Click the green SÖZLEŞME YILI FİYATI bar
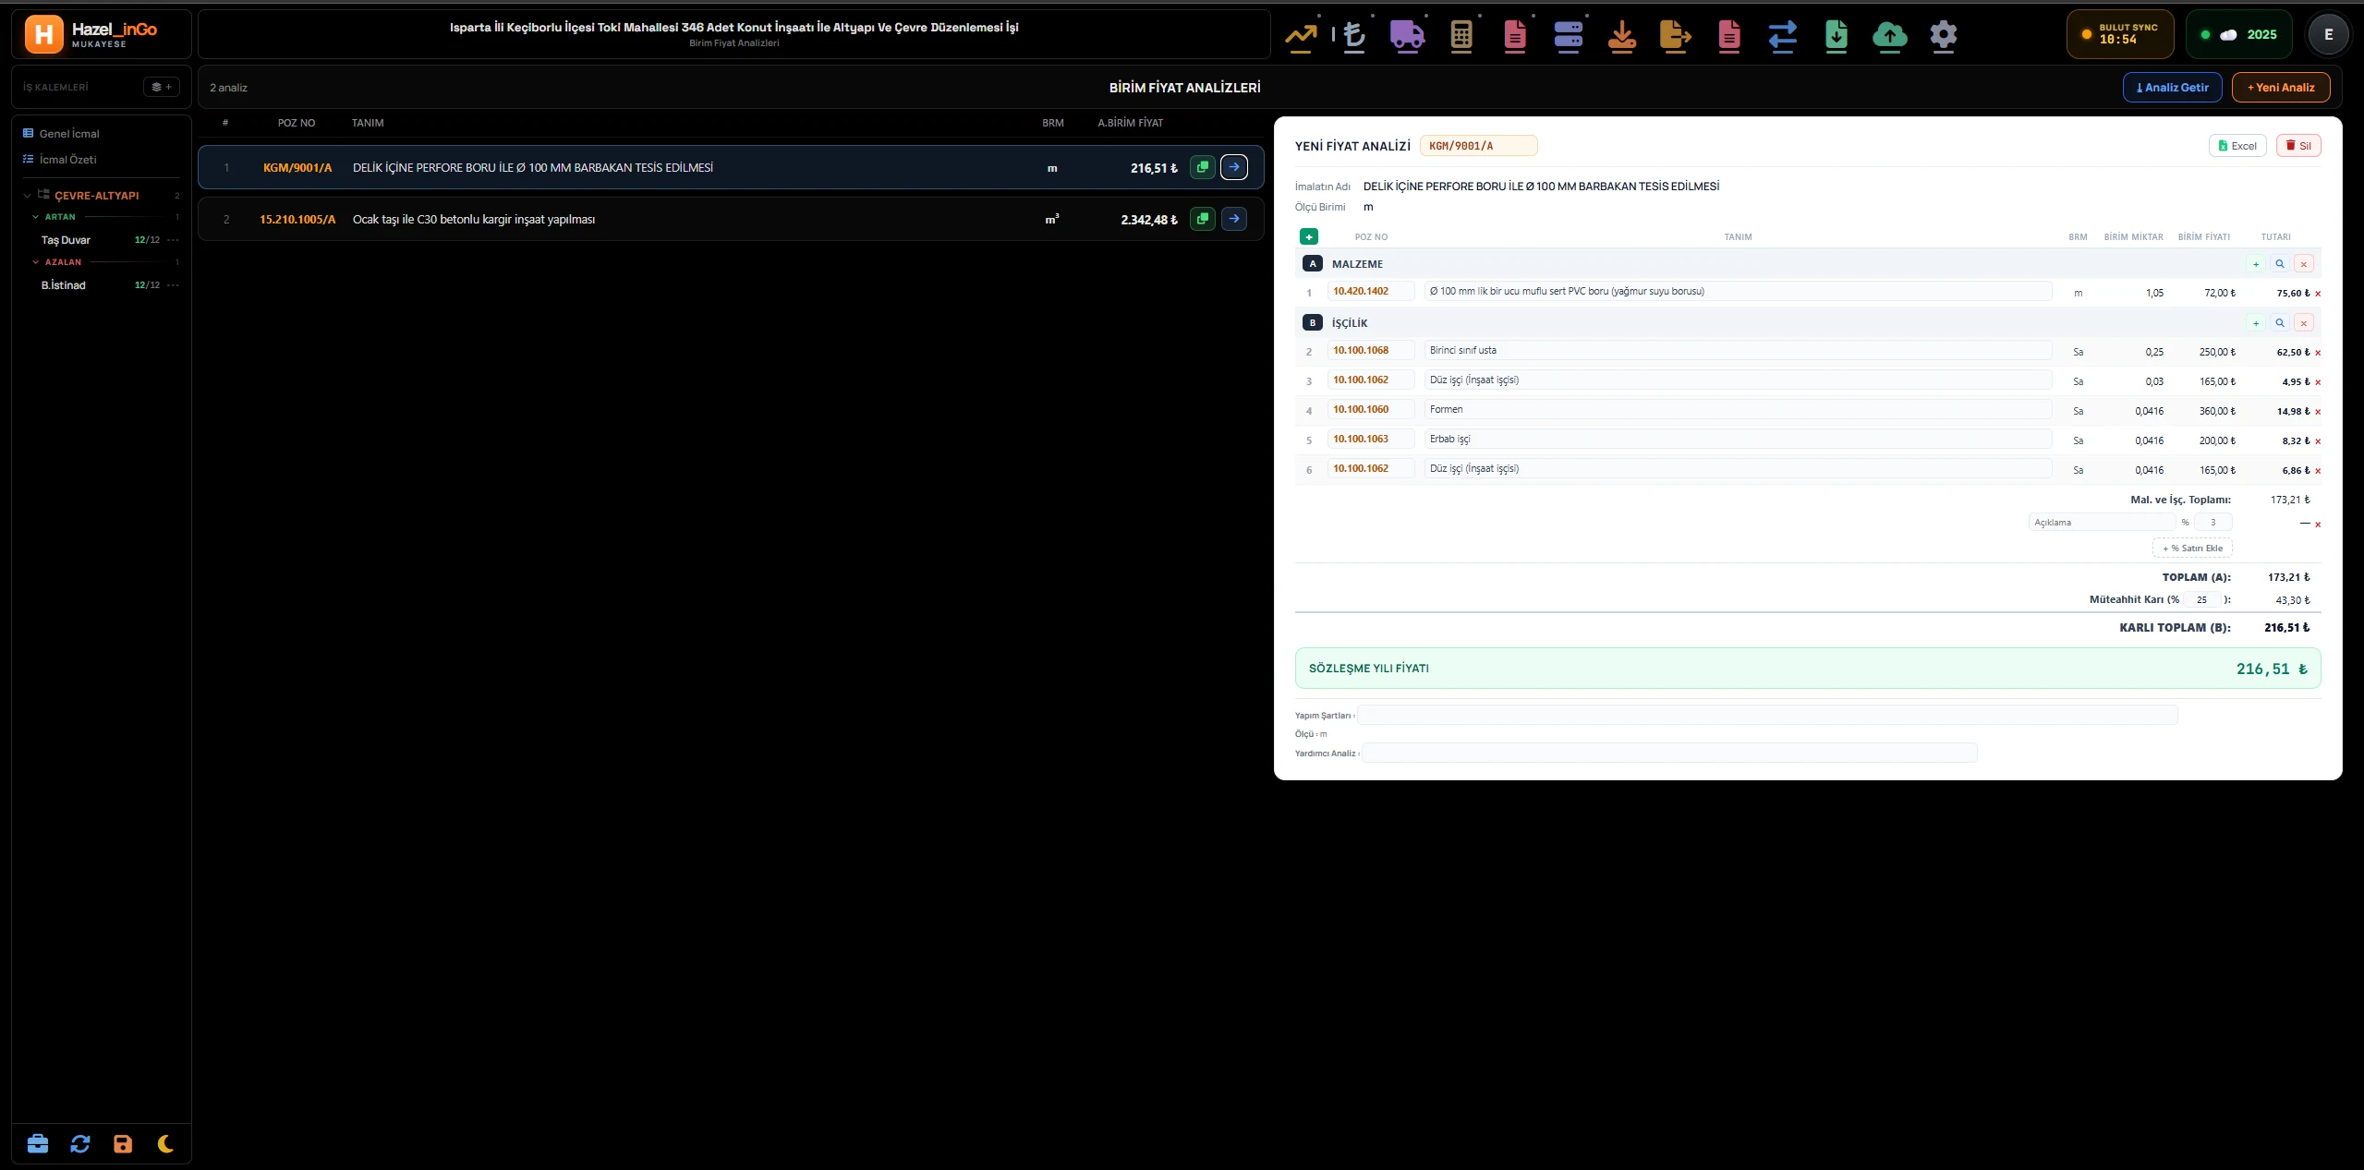The height and width of the screenshot is (1170, 2364). click(x=1807, y=668)
